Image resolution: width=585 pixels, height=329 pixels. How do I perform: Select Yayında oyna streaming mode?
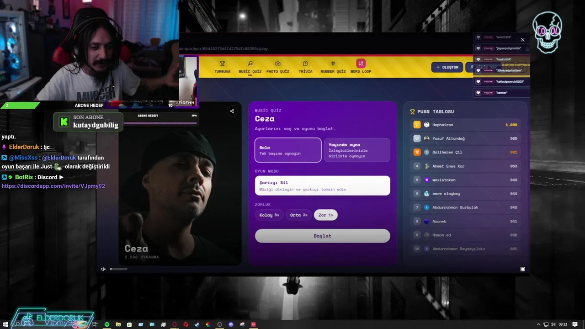357,150
